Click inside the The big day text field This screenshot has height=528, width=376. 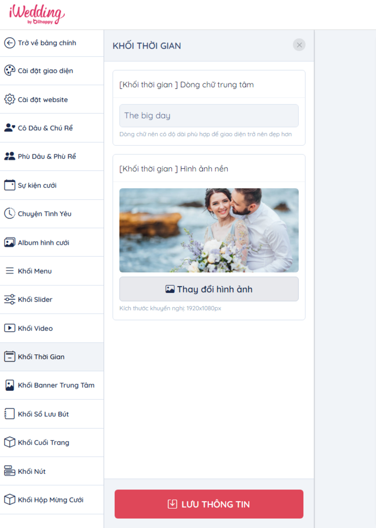[x=208, y=115]
